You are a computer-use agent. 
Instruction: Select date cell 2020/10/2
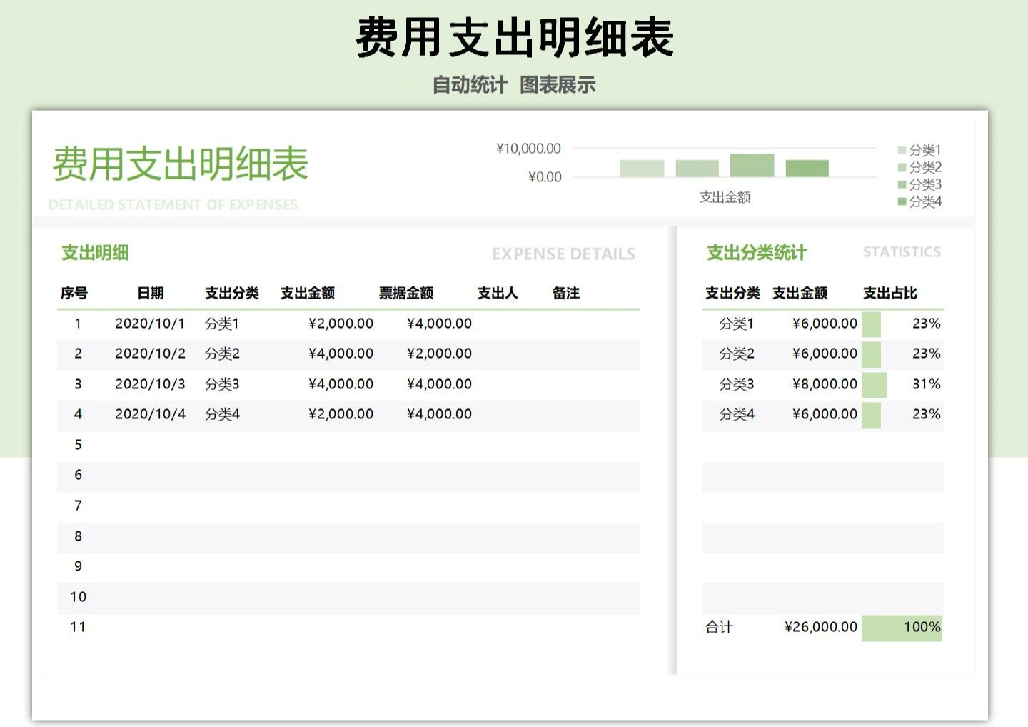point(150,354)
